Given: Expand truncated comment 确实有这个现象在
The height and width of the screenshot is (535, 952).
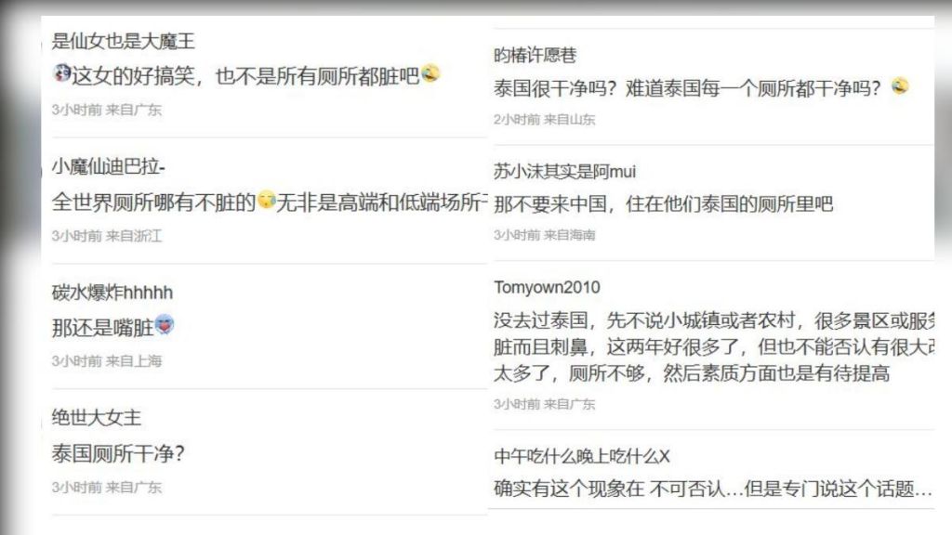Looking at the screenshot, I should click(x=713, y=489).
